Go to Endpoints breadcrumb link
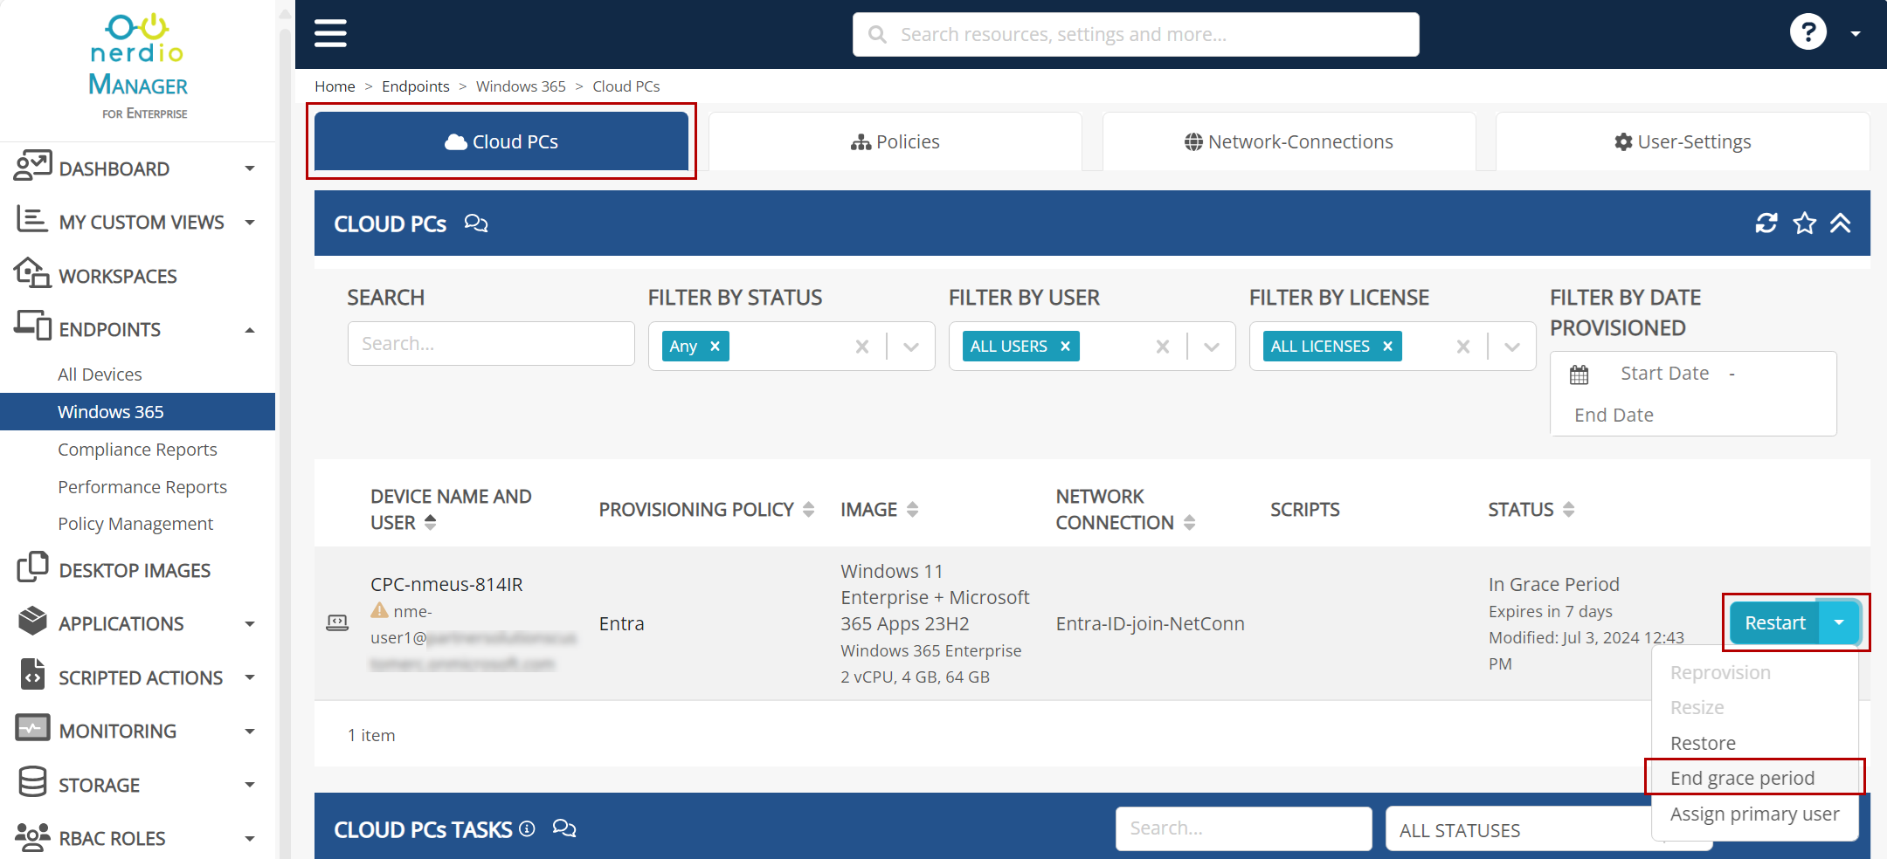 click(416, 86)
